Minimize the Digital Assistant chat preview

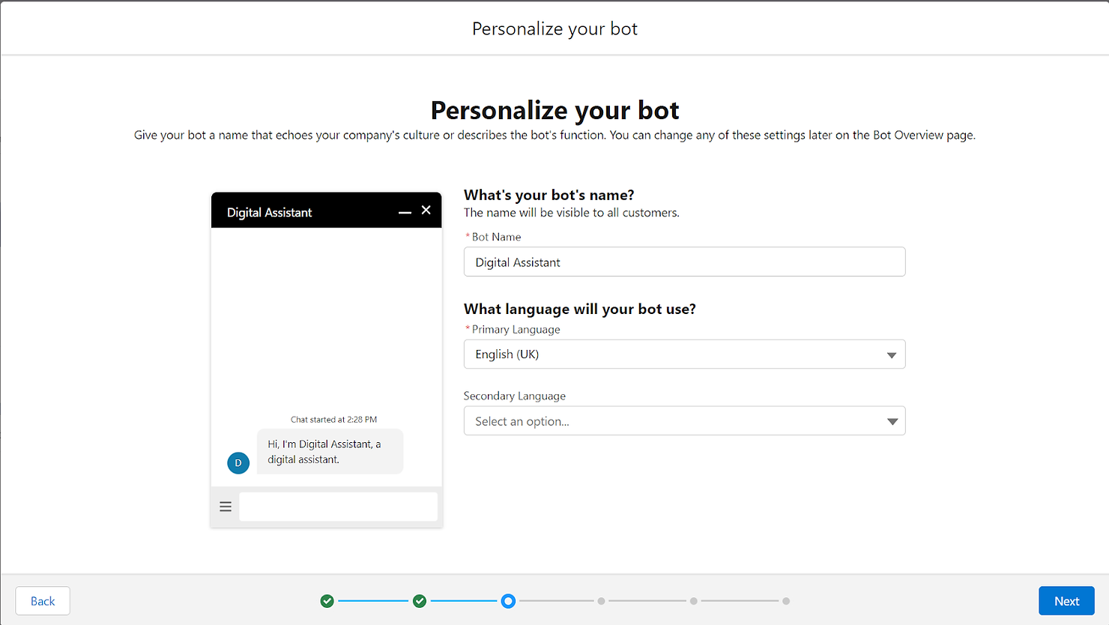(x=405, y=213)
